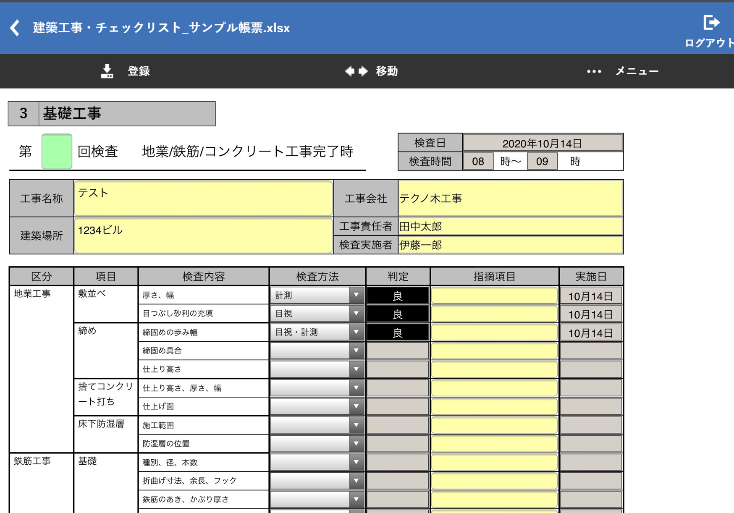Open the メニュー menu

click(637, 71)
